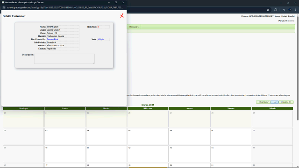This screenshot has width=299, height=168.
Task: Open the extensions icon in the Chrome toolbar
Action: coord(276,10)
